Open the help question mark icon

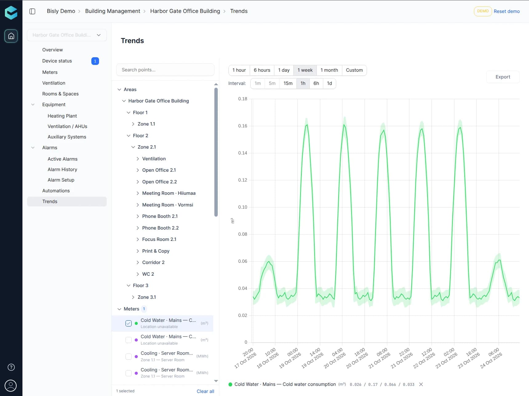coord(11,367)
